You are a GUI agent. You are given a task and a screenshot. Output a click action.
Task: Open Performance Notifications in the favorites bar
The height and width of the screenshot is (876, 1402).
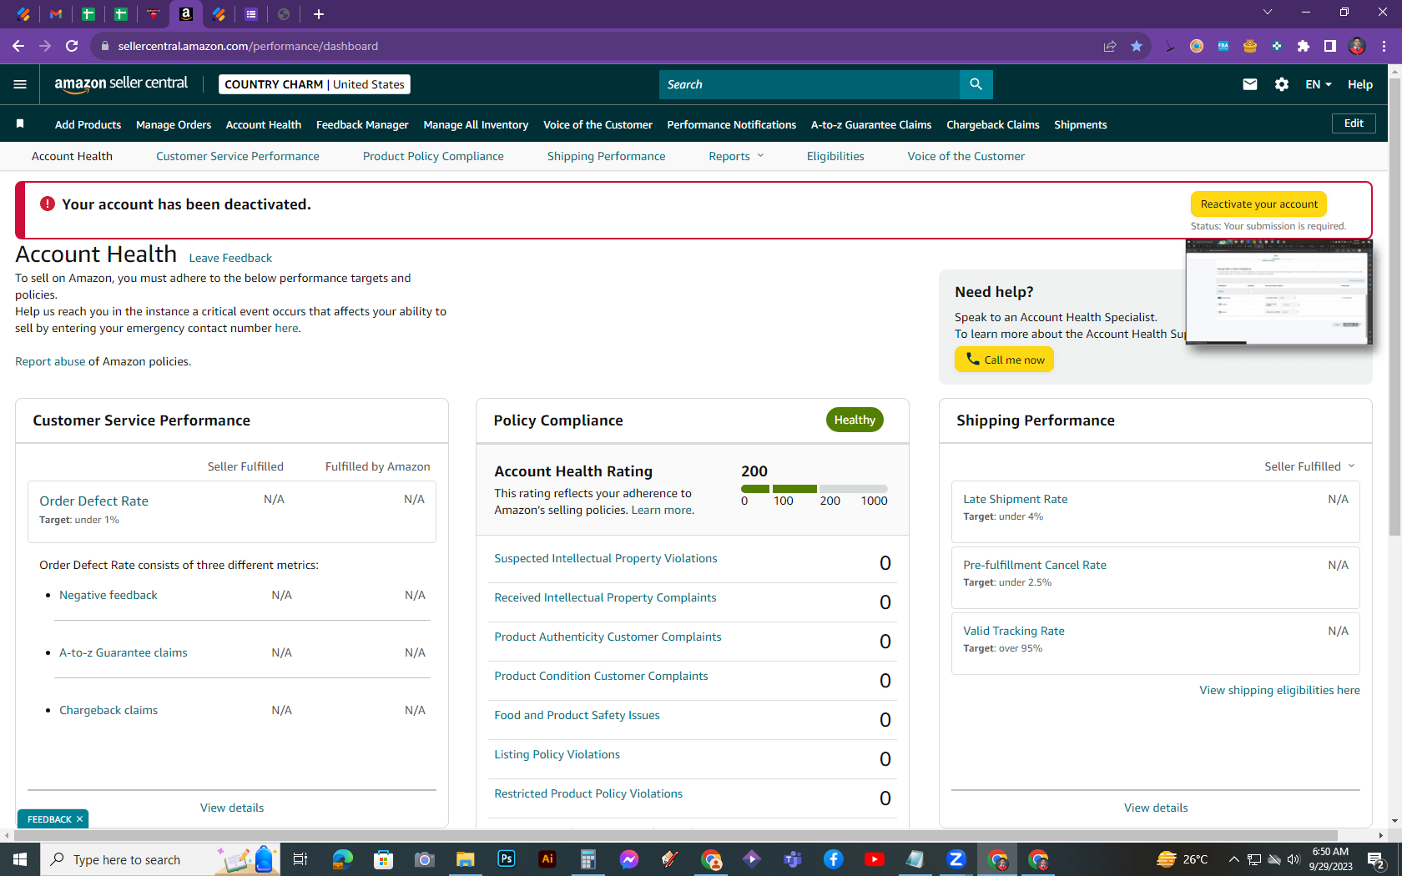[732, 124]
